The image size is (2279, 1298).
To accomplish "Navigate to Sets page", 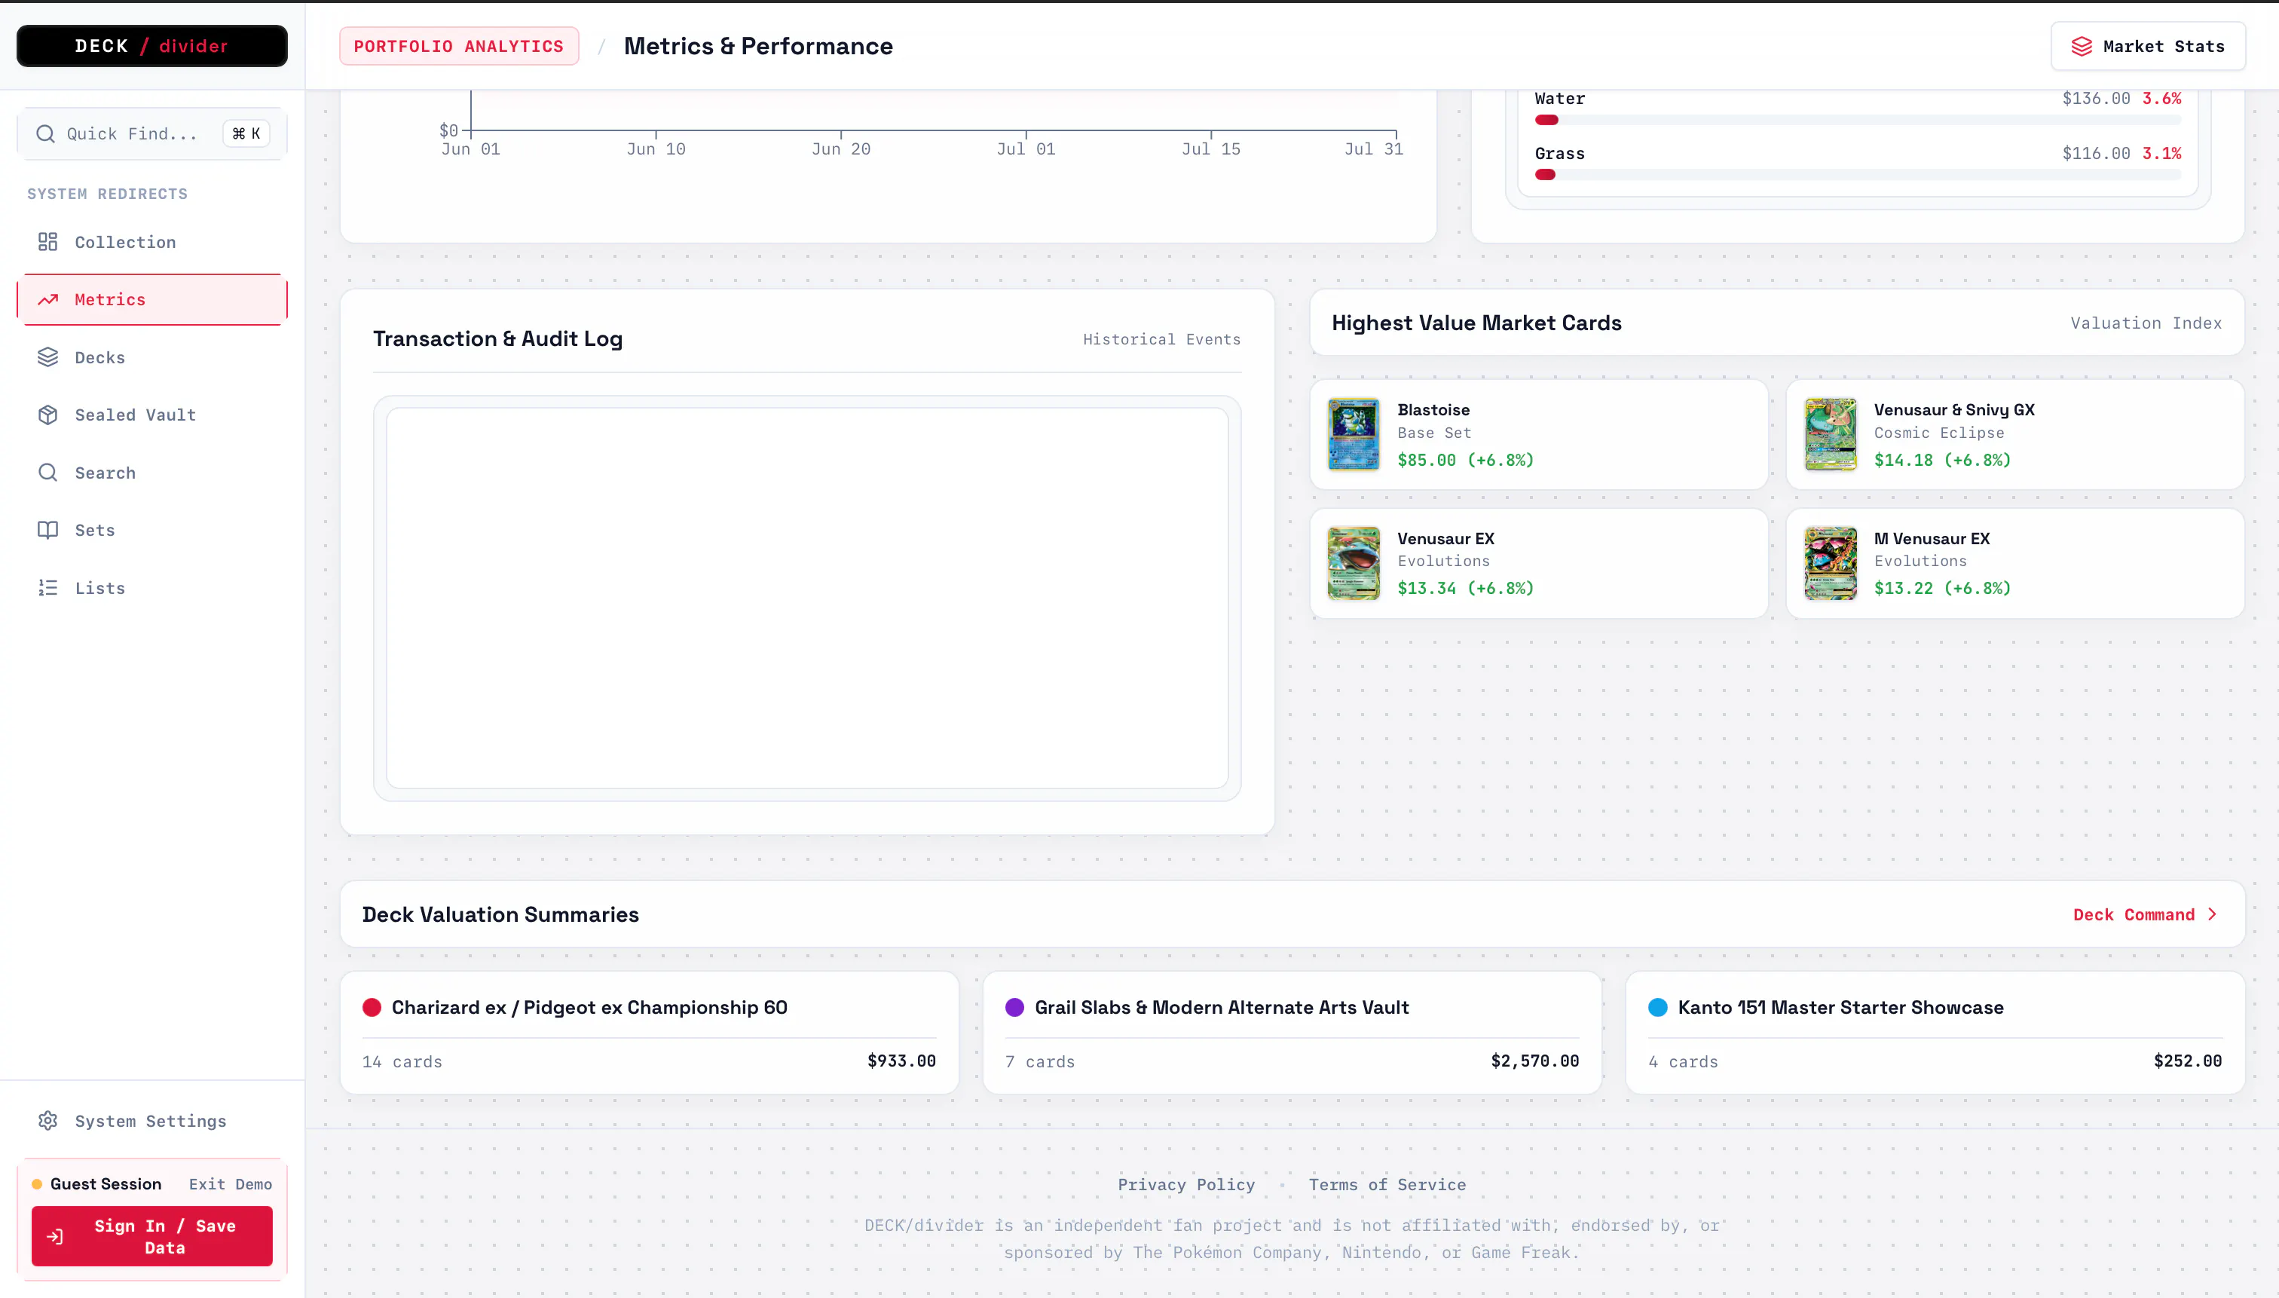I will (151, 530).
